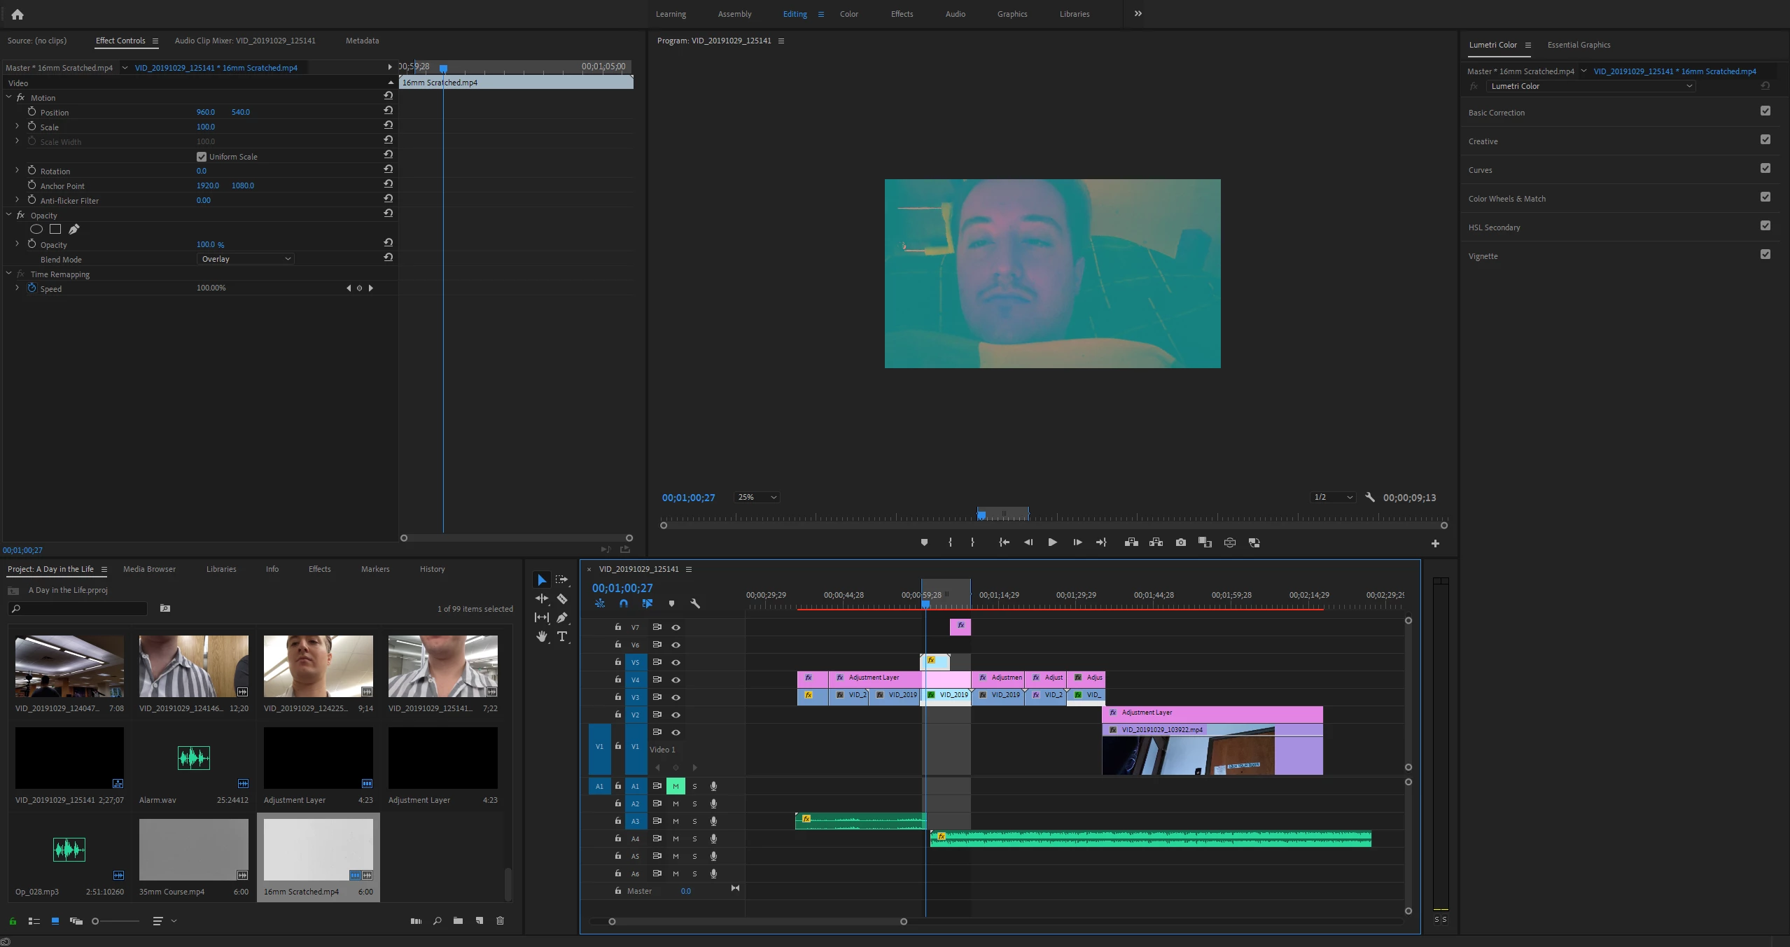
Task: Expand the Rotation property
Action: click(17, 170)
